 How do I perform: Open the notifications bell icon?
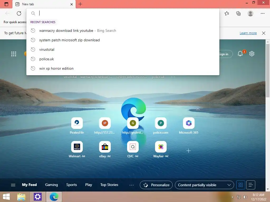click(x=240, y=54)
